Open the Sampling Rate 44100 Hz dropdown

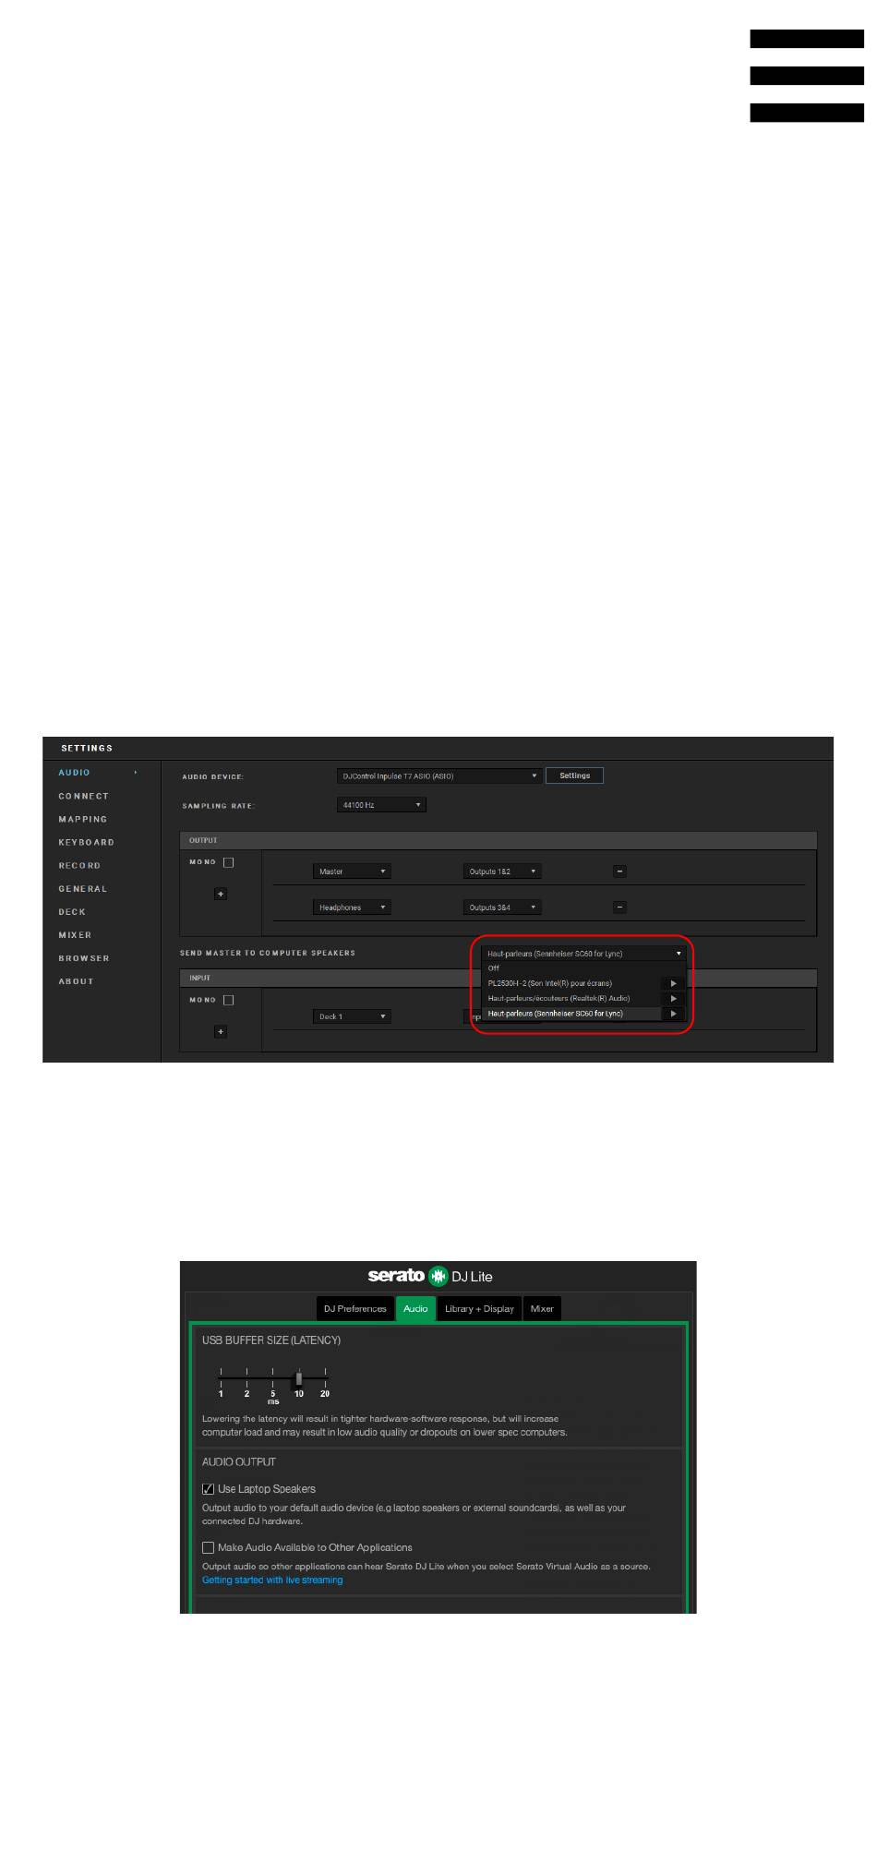coord(381,805)
